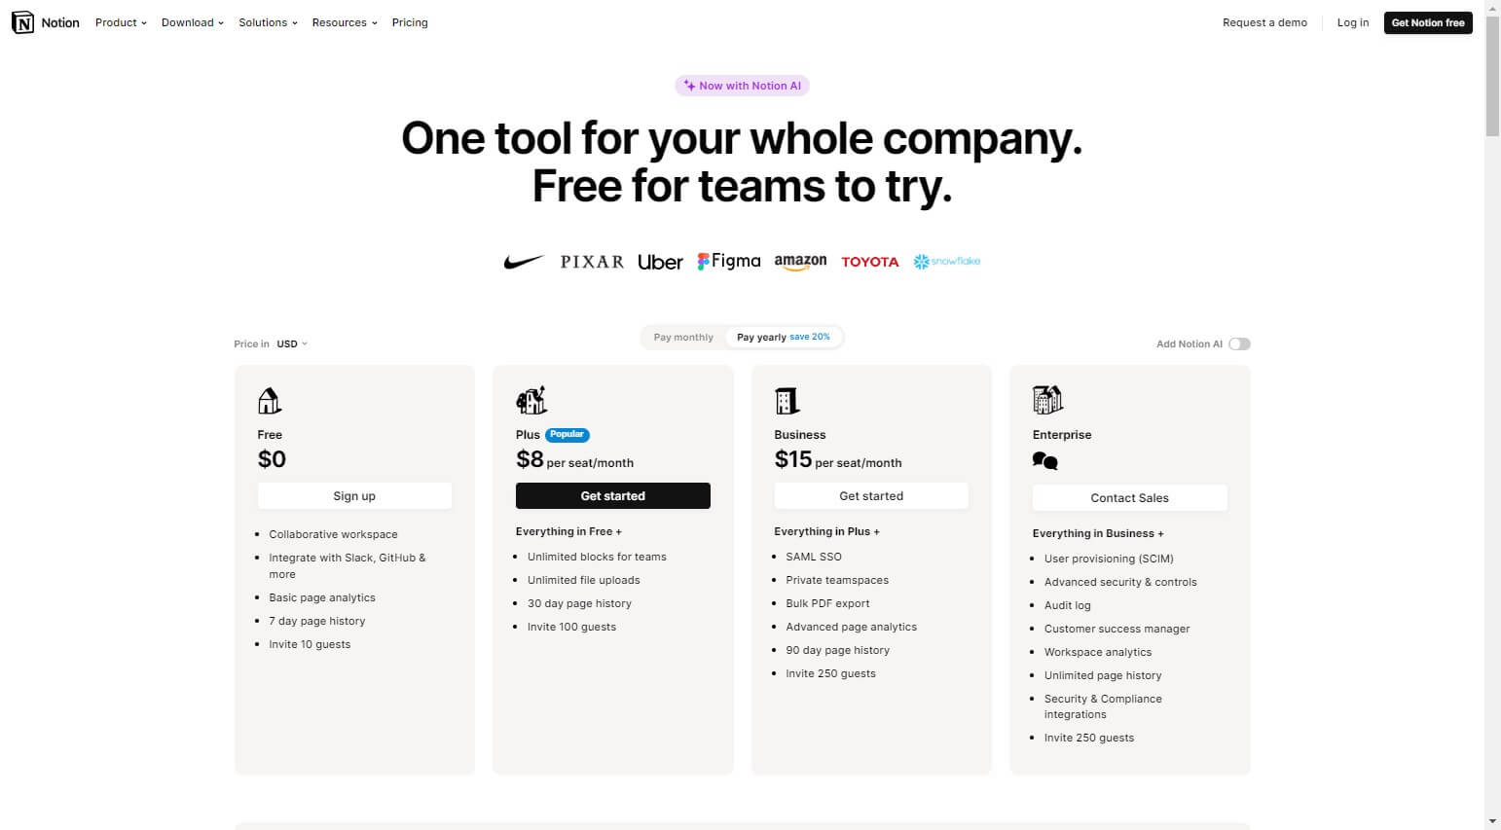Click the Enterprise plan buildings icon
The height and width of the screenshot is (830, 1501).
click(x=1047, y=400)
